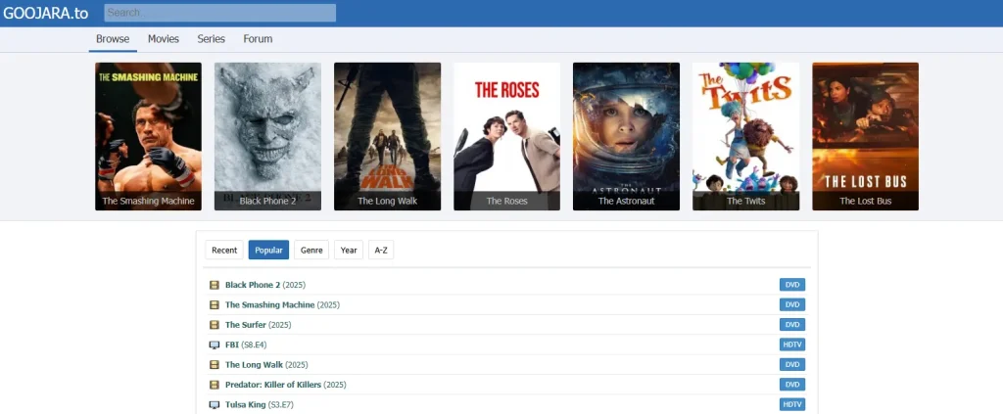
Task: Click the DVD badge on The Surfer row
Action: click(791, 325)
